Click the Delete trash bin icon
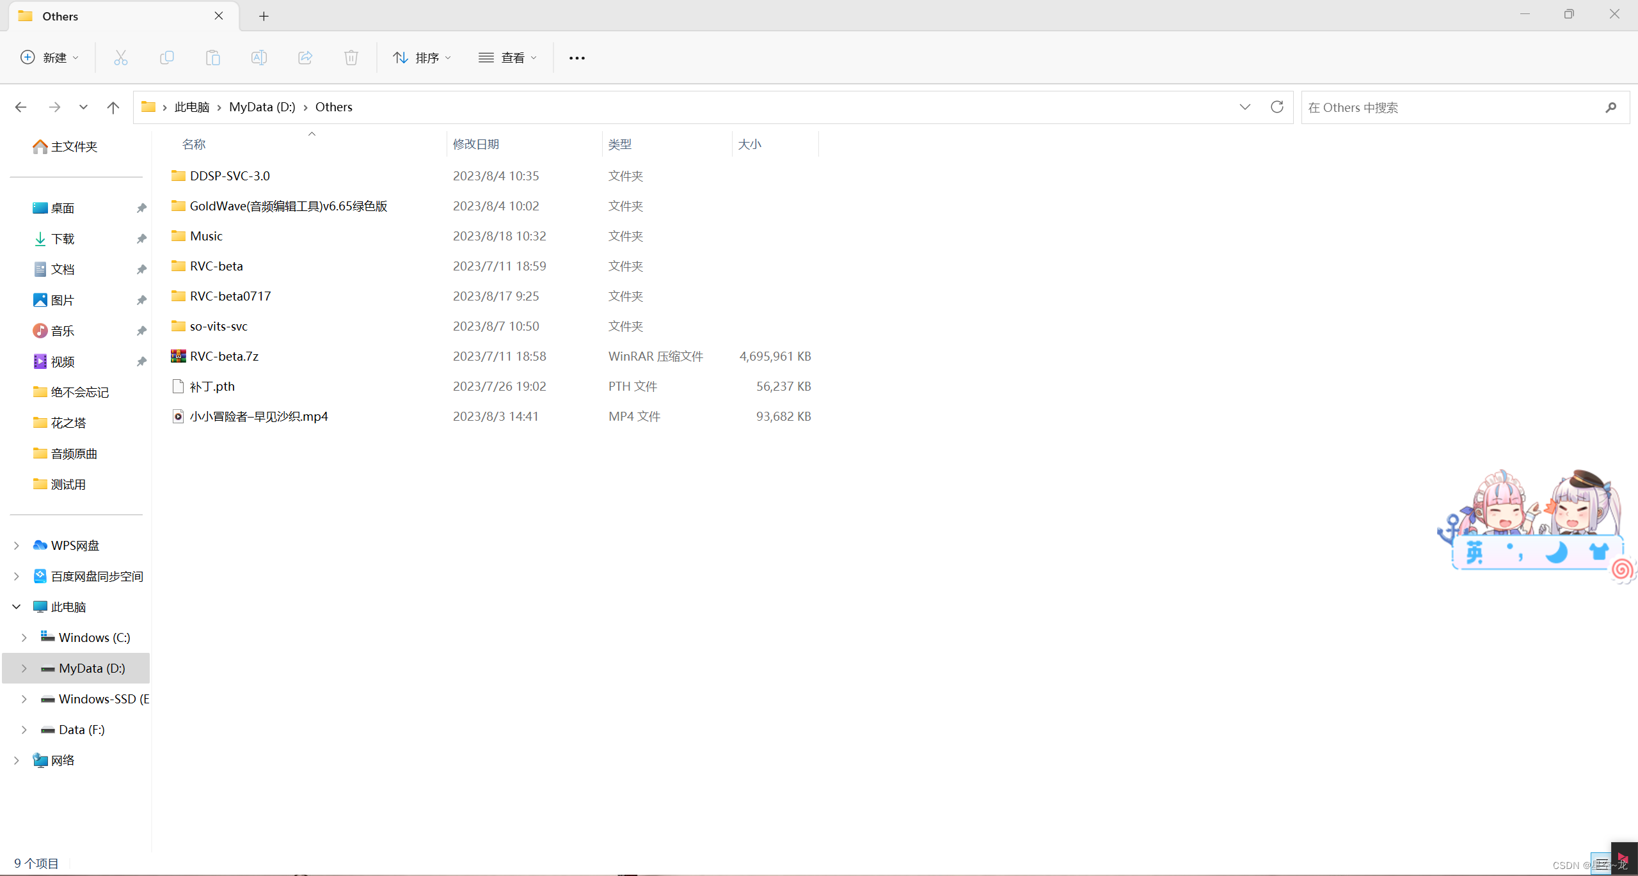1638x876 pixels. tap(351, 58)
